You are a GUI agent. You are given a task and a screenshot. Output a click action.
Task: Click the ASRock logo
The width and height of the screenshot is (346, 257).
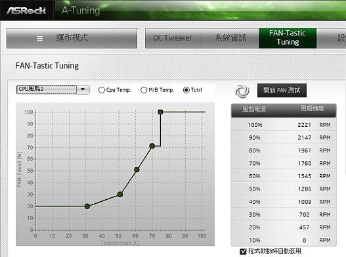[26, 11]
